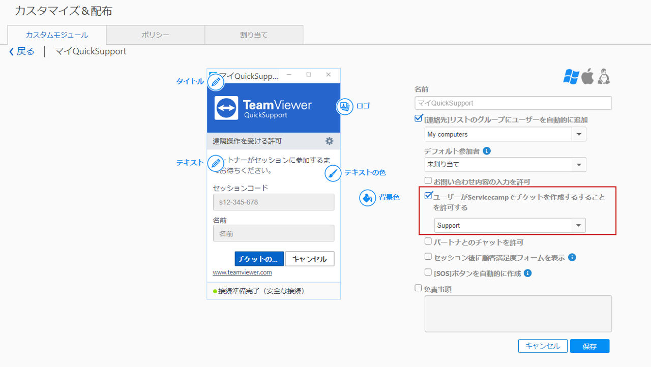The height and width of the screenshot is (367, 651).
Task: Enable the 免責事項 checkbox
Action: 418,288
